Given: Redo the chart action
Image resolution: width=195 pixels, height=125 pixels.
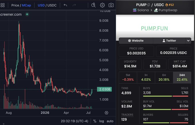Looking at the screenshot, I should [74, 5].
